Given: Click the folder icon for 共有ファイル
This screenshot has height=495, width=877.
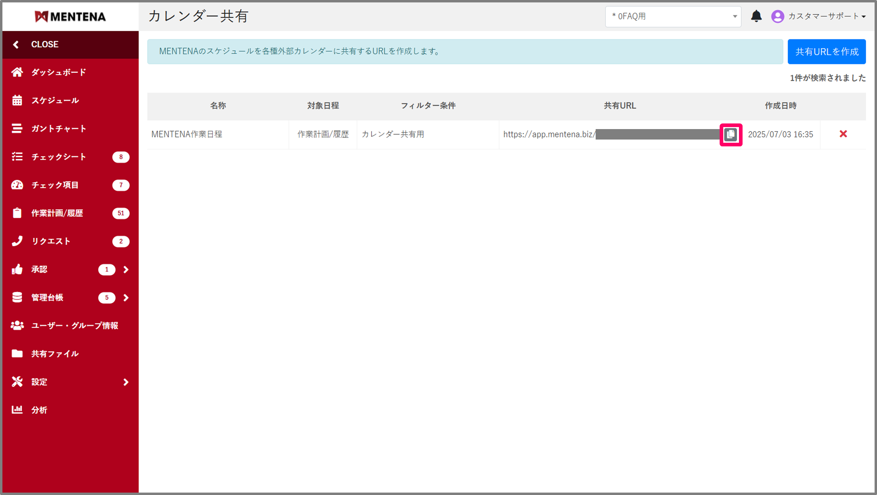Looking at the screenshot, I should pos(17,353).
